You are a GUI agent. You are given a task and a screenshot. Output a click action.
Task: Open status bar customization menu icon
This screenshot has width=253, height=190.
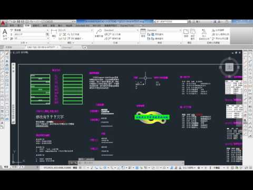coord(251,168)
